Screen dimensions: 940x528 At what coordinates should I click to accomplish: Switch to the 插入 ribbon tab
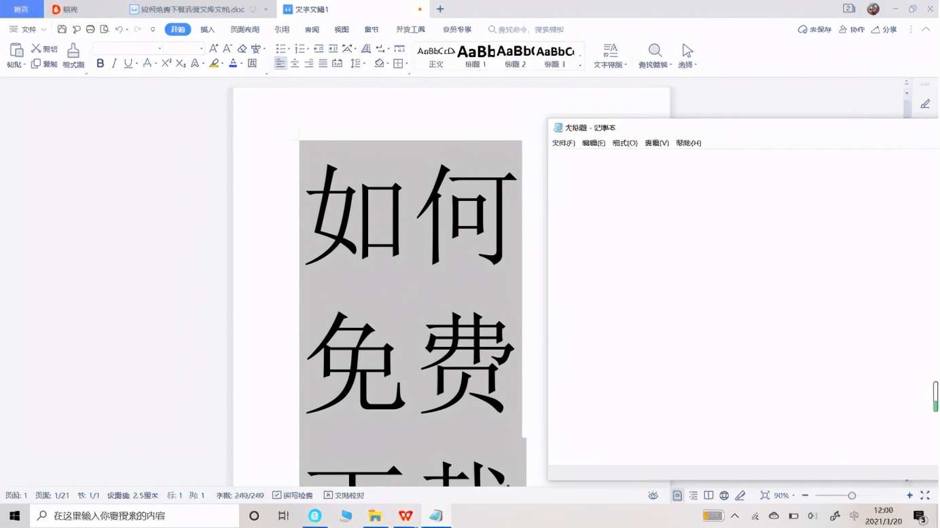(207, 29)
